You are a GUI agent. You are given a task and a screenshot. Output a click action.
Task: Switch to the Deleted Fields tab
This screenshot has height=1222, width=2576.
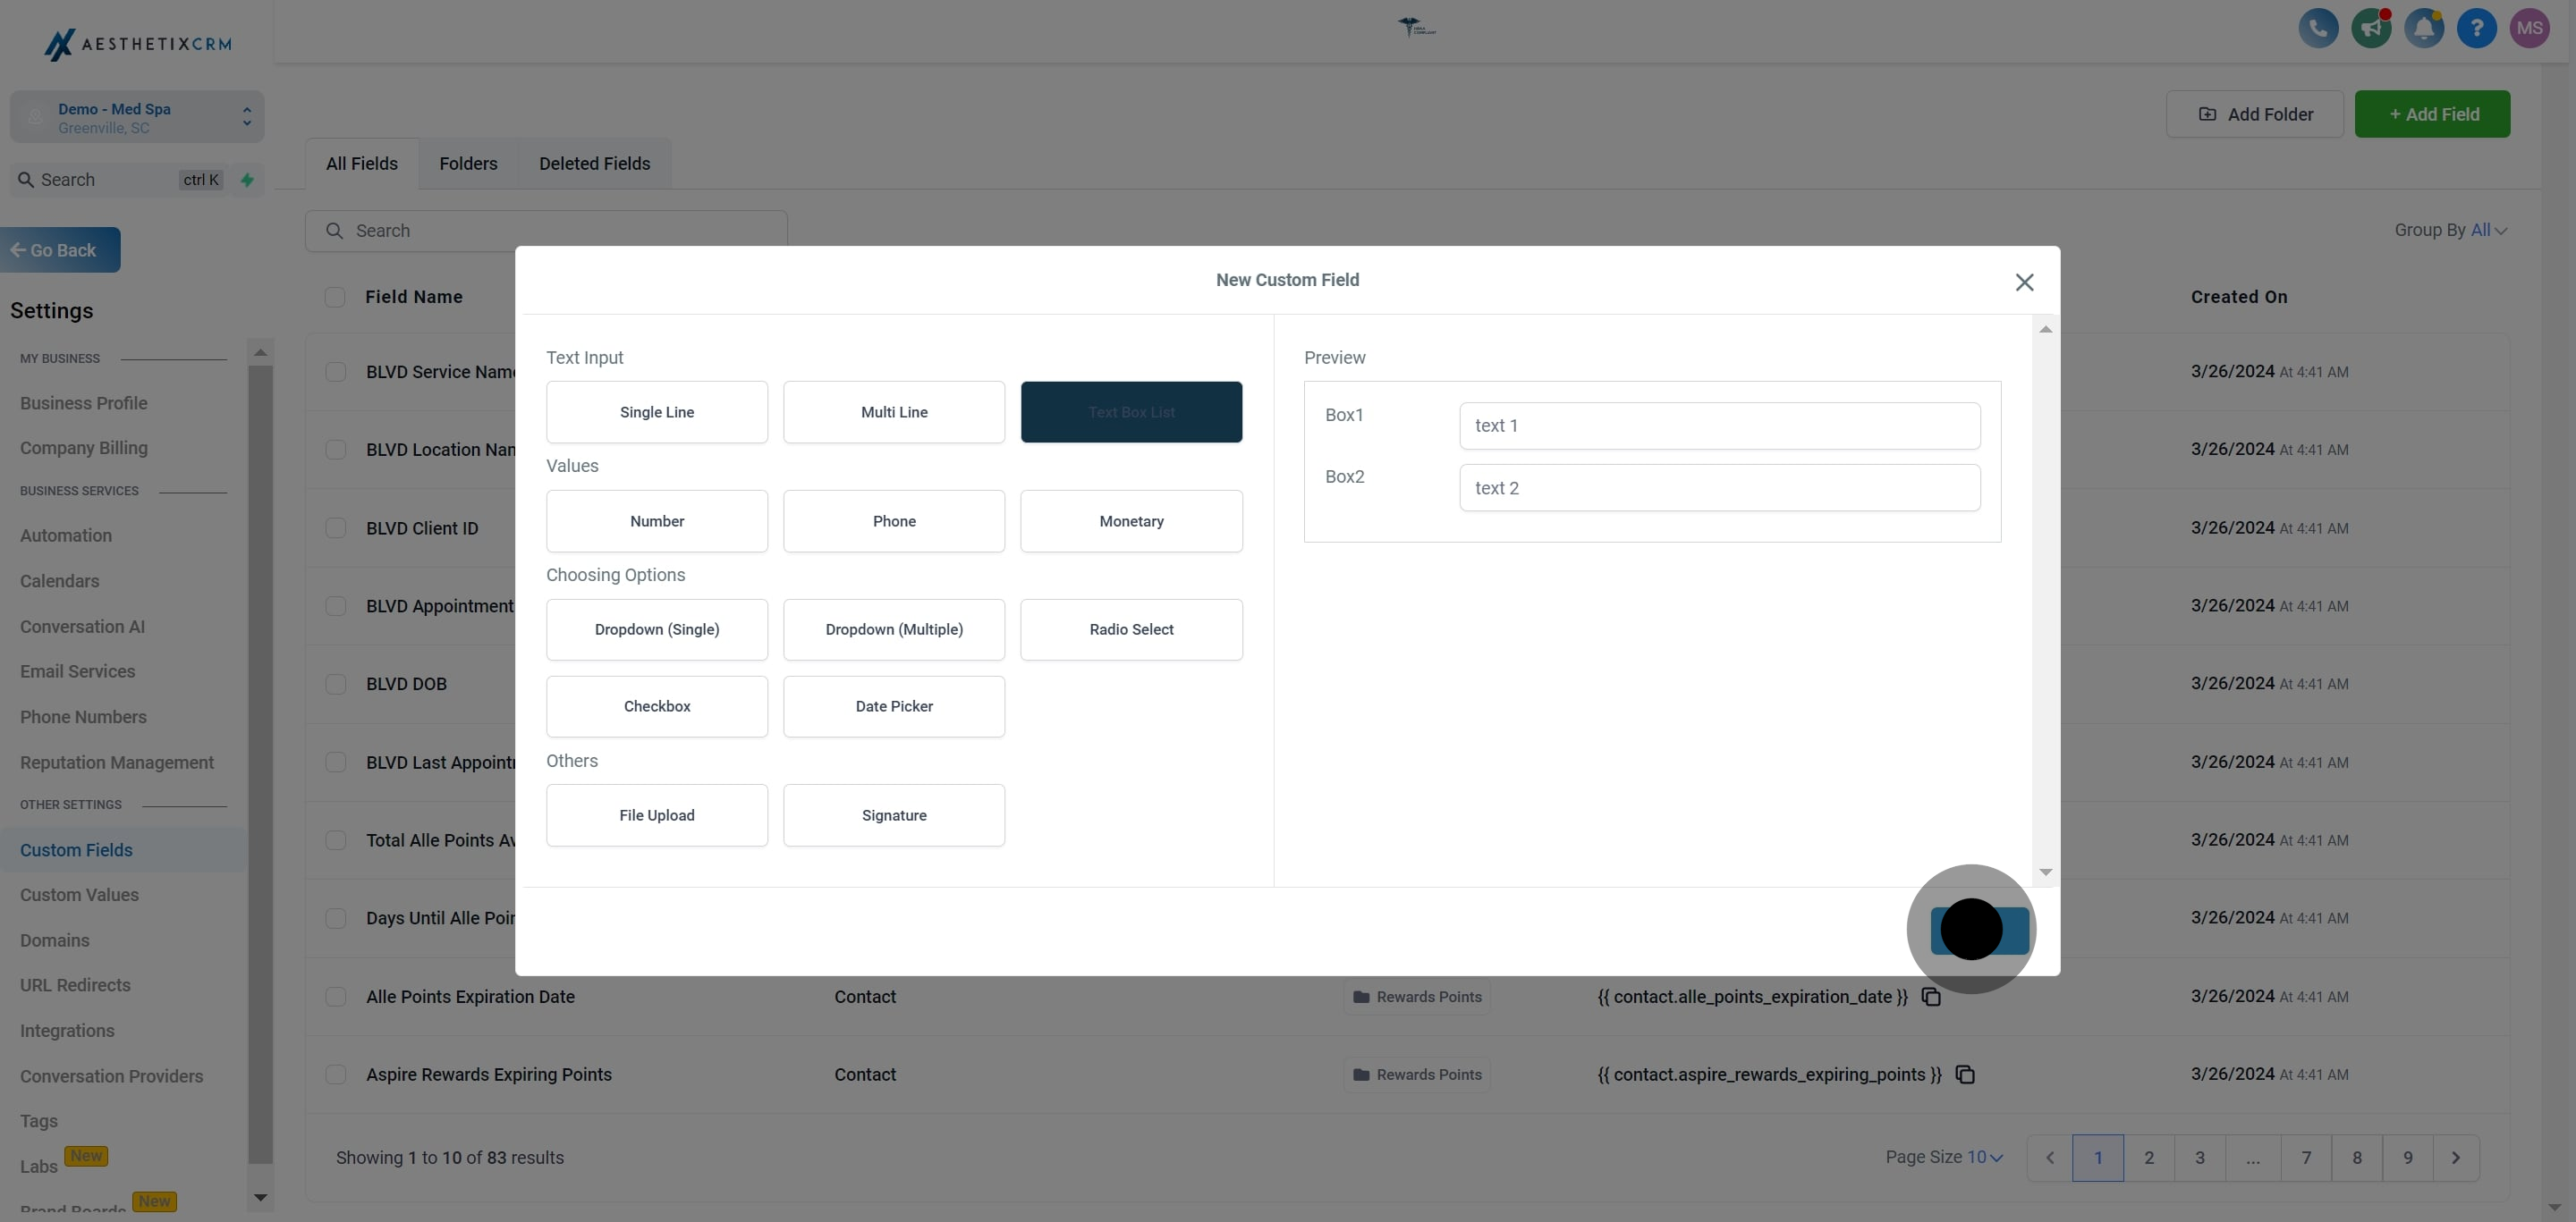point(594,164)
